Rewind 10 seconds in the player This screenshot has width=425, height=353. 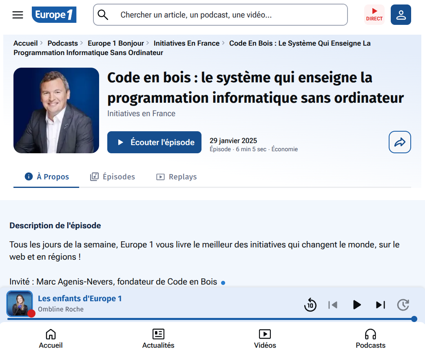click(x=310, y=305)
